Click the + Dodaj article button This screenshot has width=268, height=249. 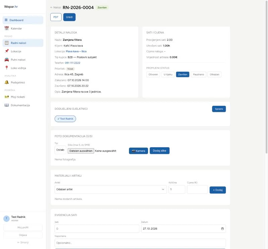[217, 190]
